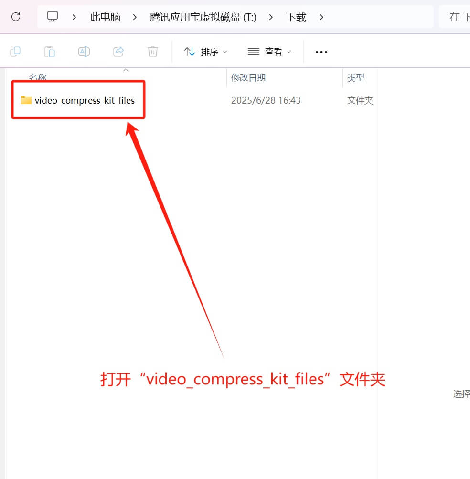Open the 查看 view dropdown
Viewport: 470px width, 479px height.
(269, 52)
